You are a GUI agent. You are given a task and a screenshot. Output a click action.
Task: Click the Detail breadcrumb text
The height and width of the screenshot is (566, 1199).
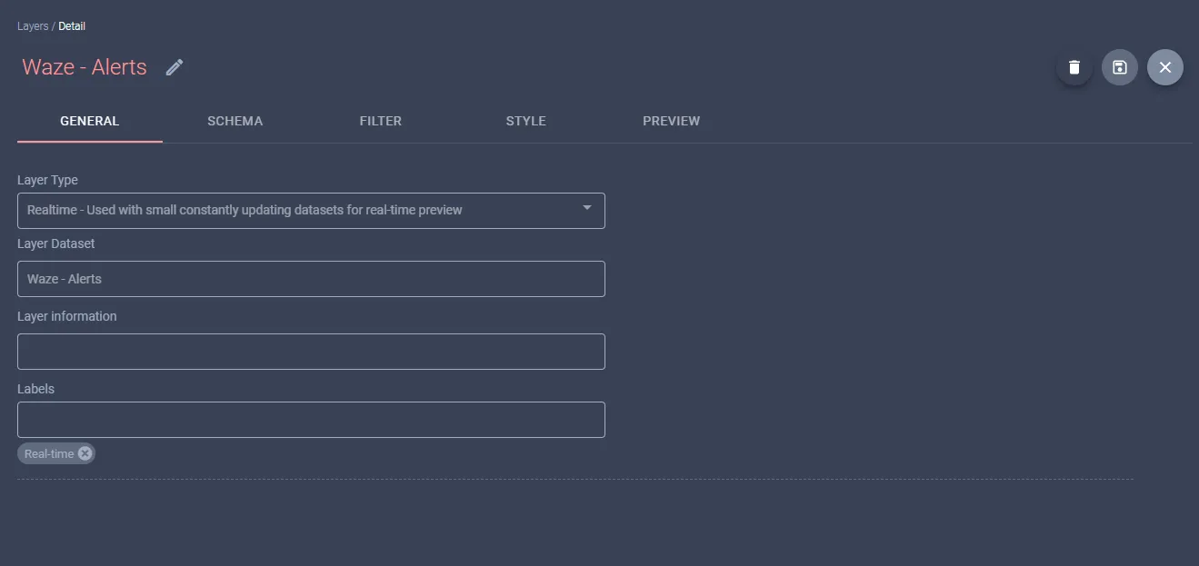[x=72, y=26]
